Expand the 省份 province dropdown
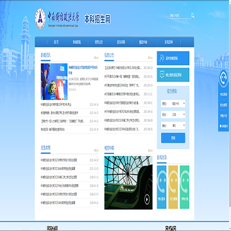 point(173,126)
